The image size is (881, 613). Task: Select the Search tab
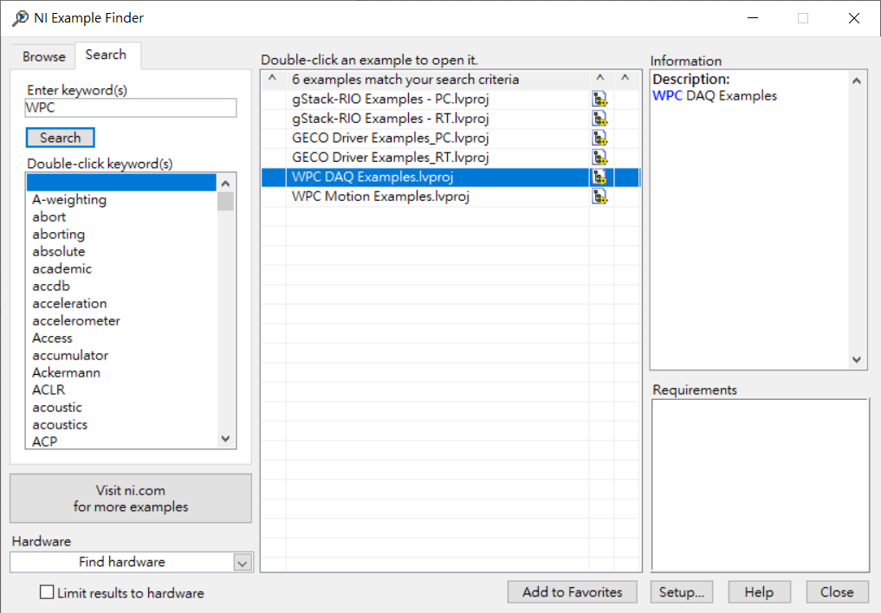(x=106, y=55)
